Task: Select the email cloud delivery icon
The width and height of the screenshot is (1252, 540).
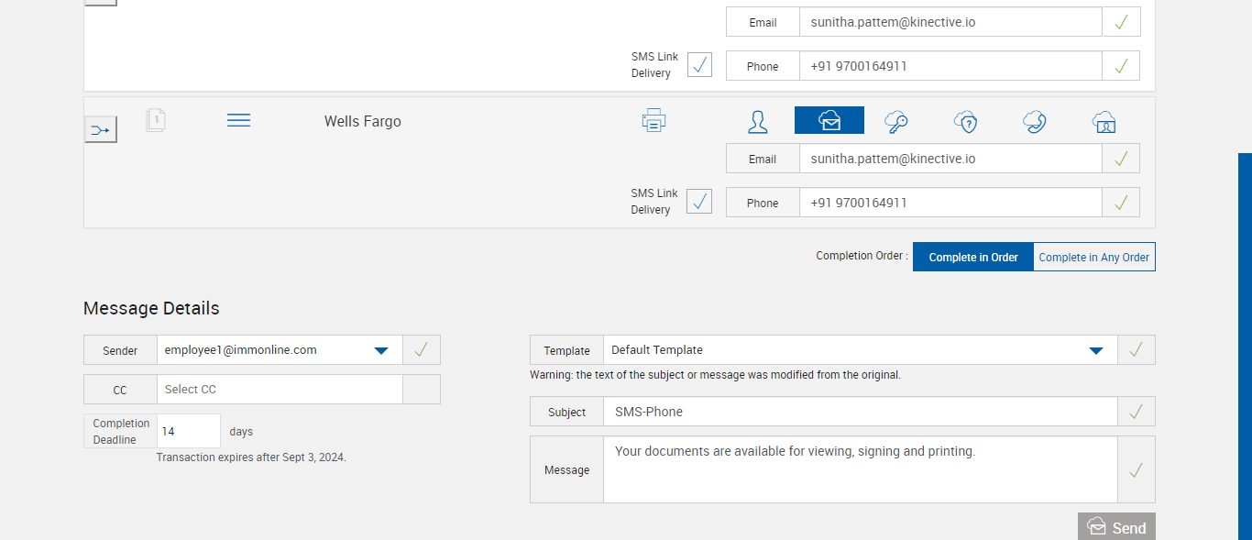Action: tap(829, 120)
